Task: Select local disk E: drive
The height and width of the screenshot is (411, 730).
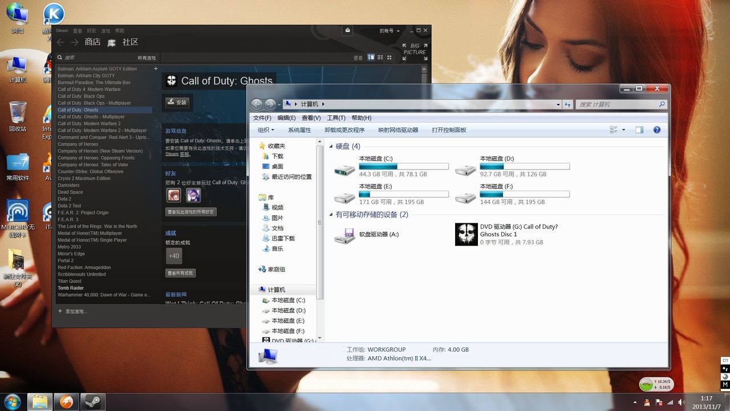Action: pyautogui.click(x=391, y=194)
